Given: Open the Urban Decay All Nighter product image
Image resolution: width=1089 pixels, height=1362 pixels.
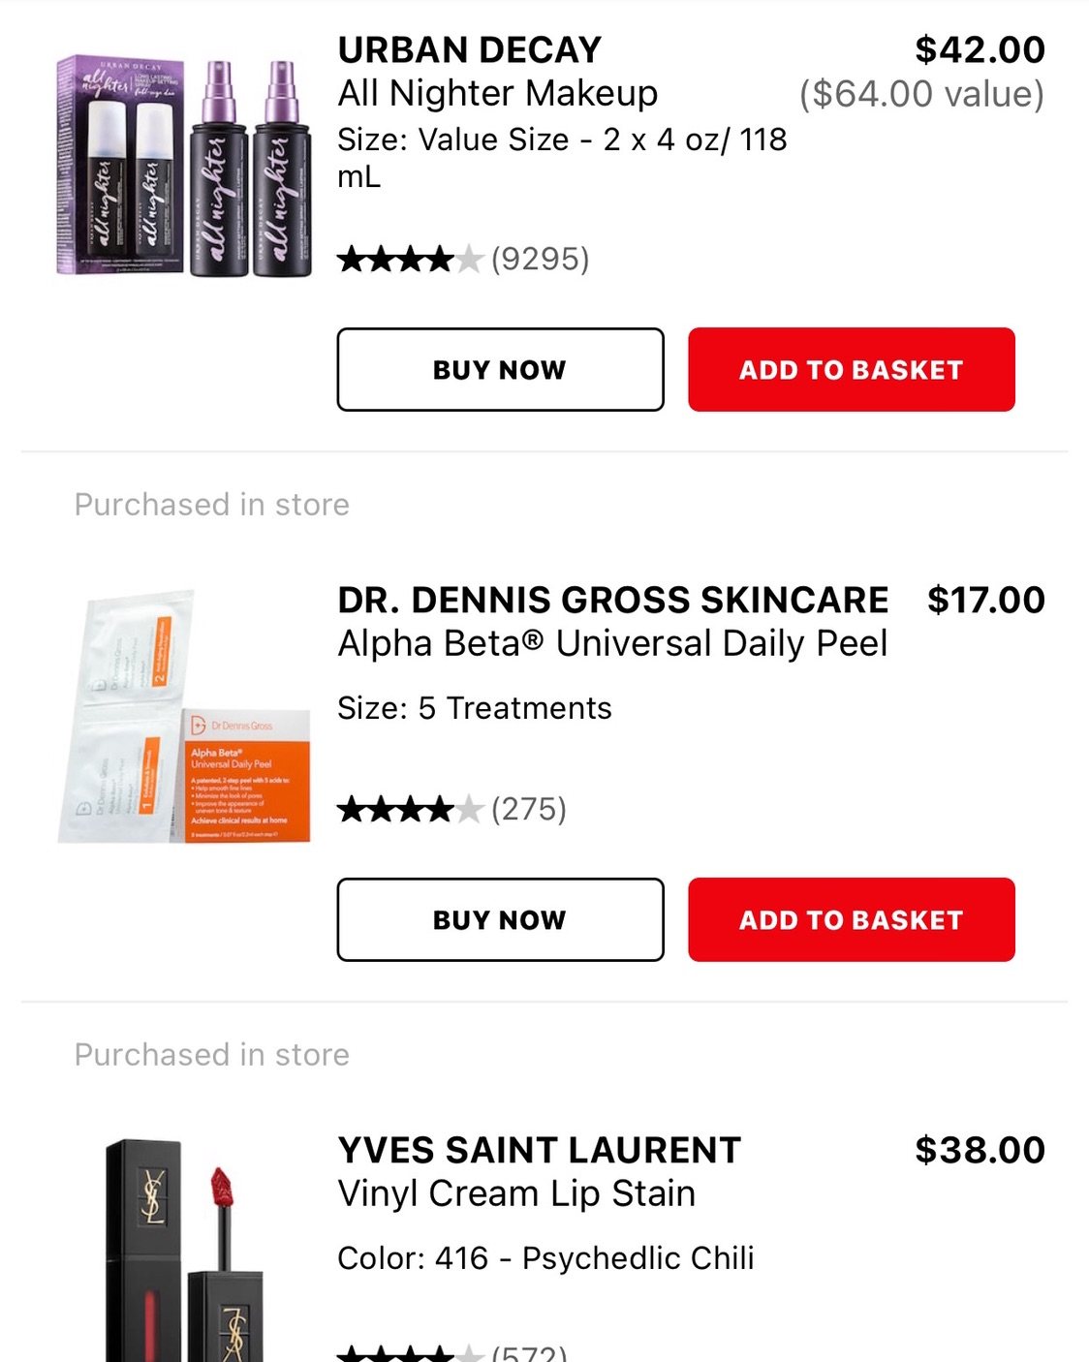Looking at the screenshot, I should 184,166.
